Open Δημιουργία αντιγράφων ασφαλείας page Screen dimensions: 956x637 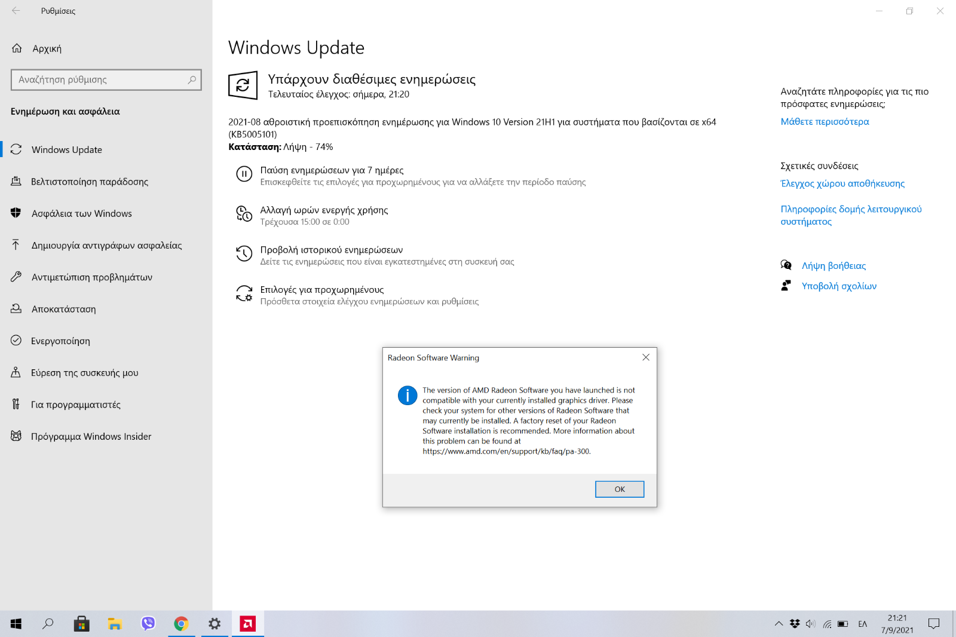coord(106,245)
